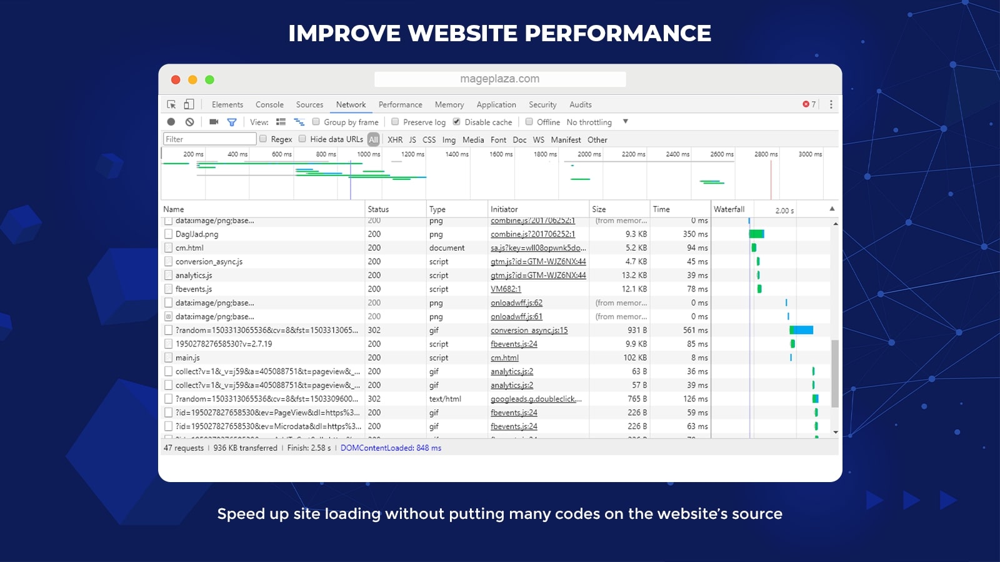
Task: Toggle the device toolbar icon
Action: point(189,104)
